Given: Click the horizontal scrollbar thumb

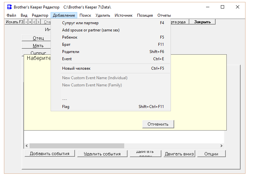Looking at the screenshot, I should [77, 146].
